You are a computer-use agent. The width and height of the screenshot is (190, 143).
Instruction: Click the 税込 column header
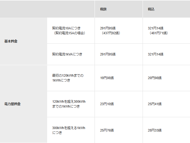(x=151, y=9)
